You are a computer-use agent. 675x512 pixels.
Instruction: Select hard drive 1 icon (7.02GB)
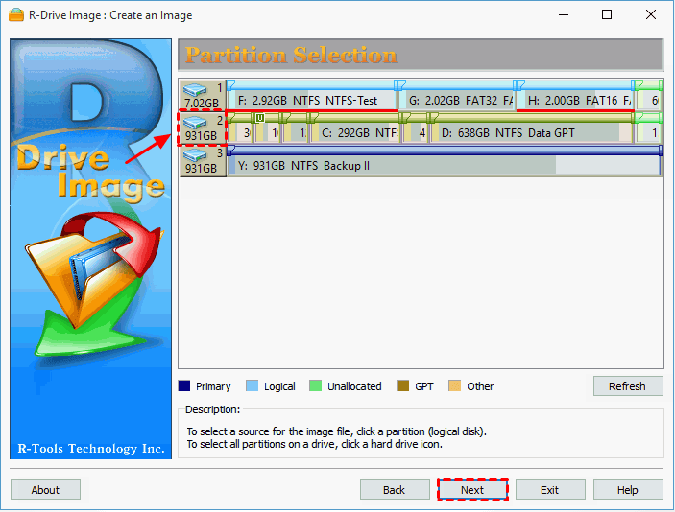(202, 94)
